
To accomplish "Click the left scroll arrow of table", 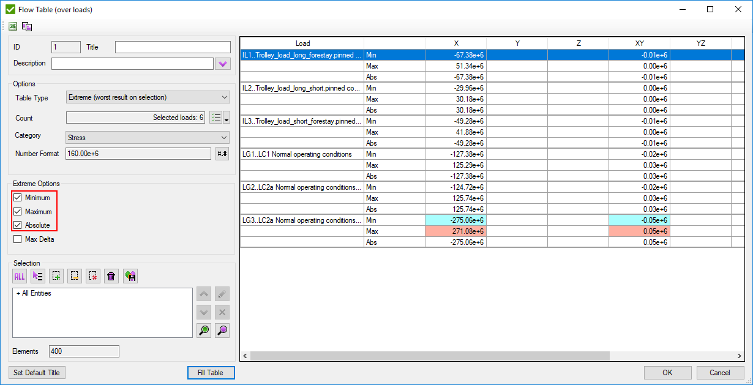I will coord(245,356).
